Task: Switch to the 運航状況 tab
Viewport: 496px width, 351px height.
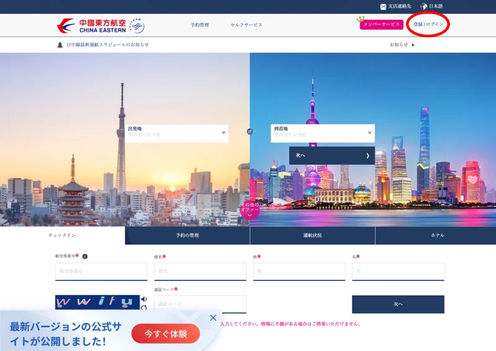Action: click(312, 235)
